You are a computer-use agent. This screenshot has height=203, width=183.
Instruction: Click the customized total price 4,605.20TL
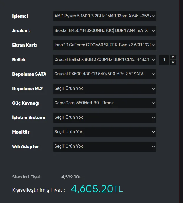[97, 189]
